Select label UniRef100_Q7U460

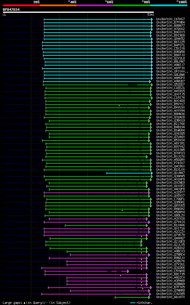170,137
